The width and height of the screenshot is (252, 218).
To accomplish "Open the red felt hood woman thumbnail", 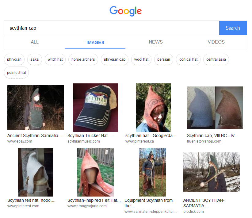I will (x=153, y=108).
